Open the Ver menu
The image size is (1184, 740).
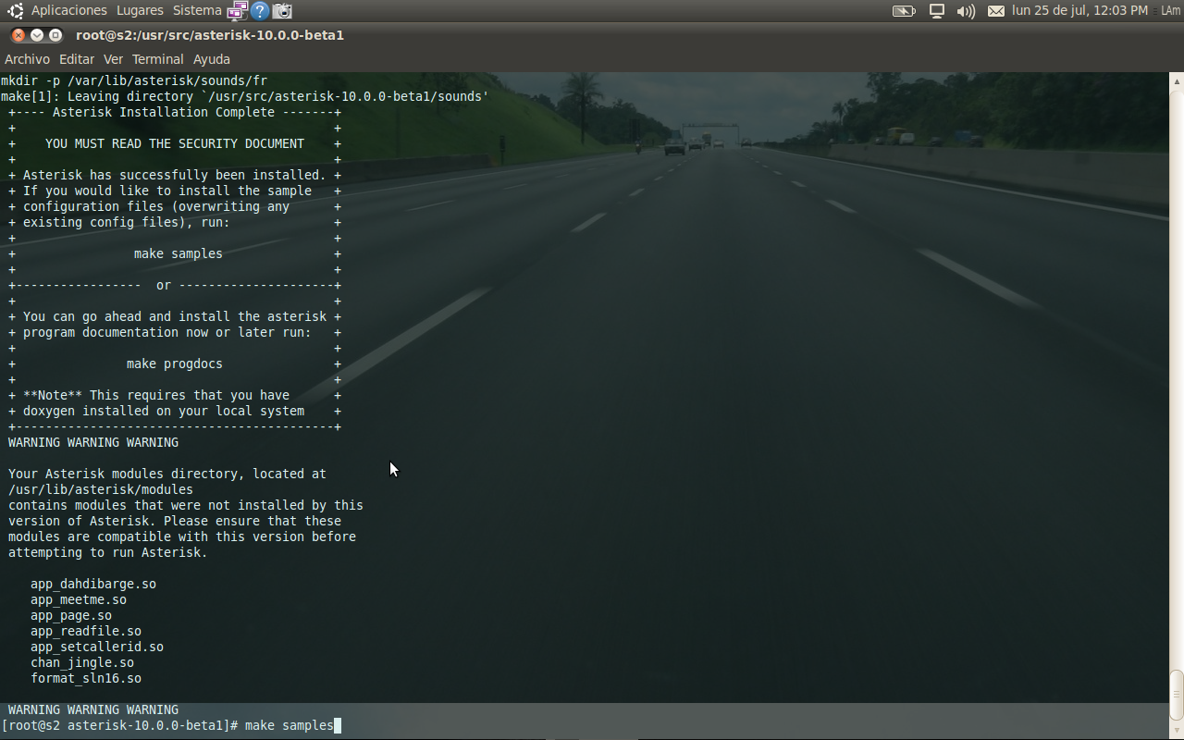click(113, 59)
